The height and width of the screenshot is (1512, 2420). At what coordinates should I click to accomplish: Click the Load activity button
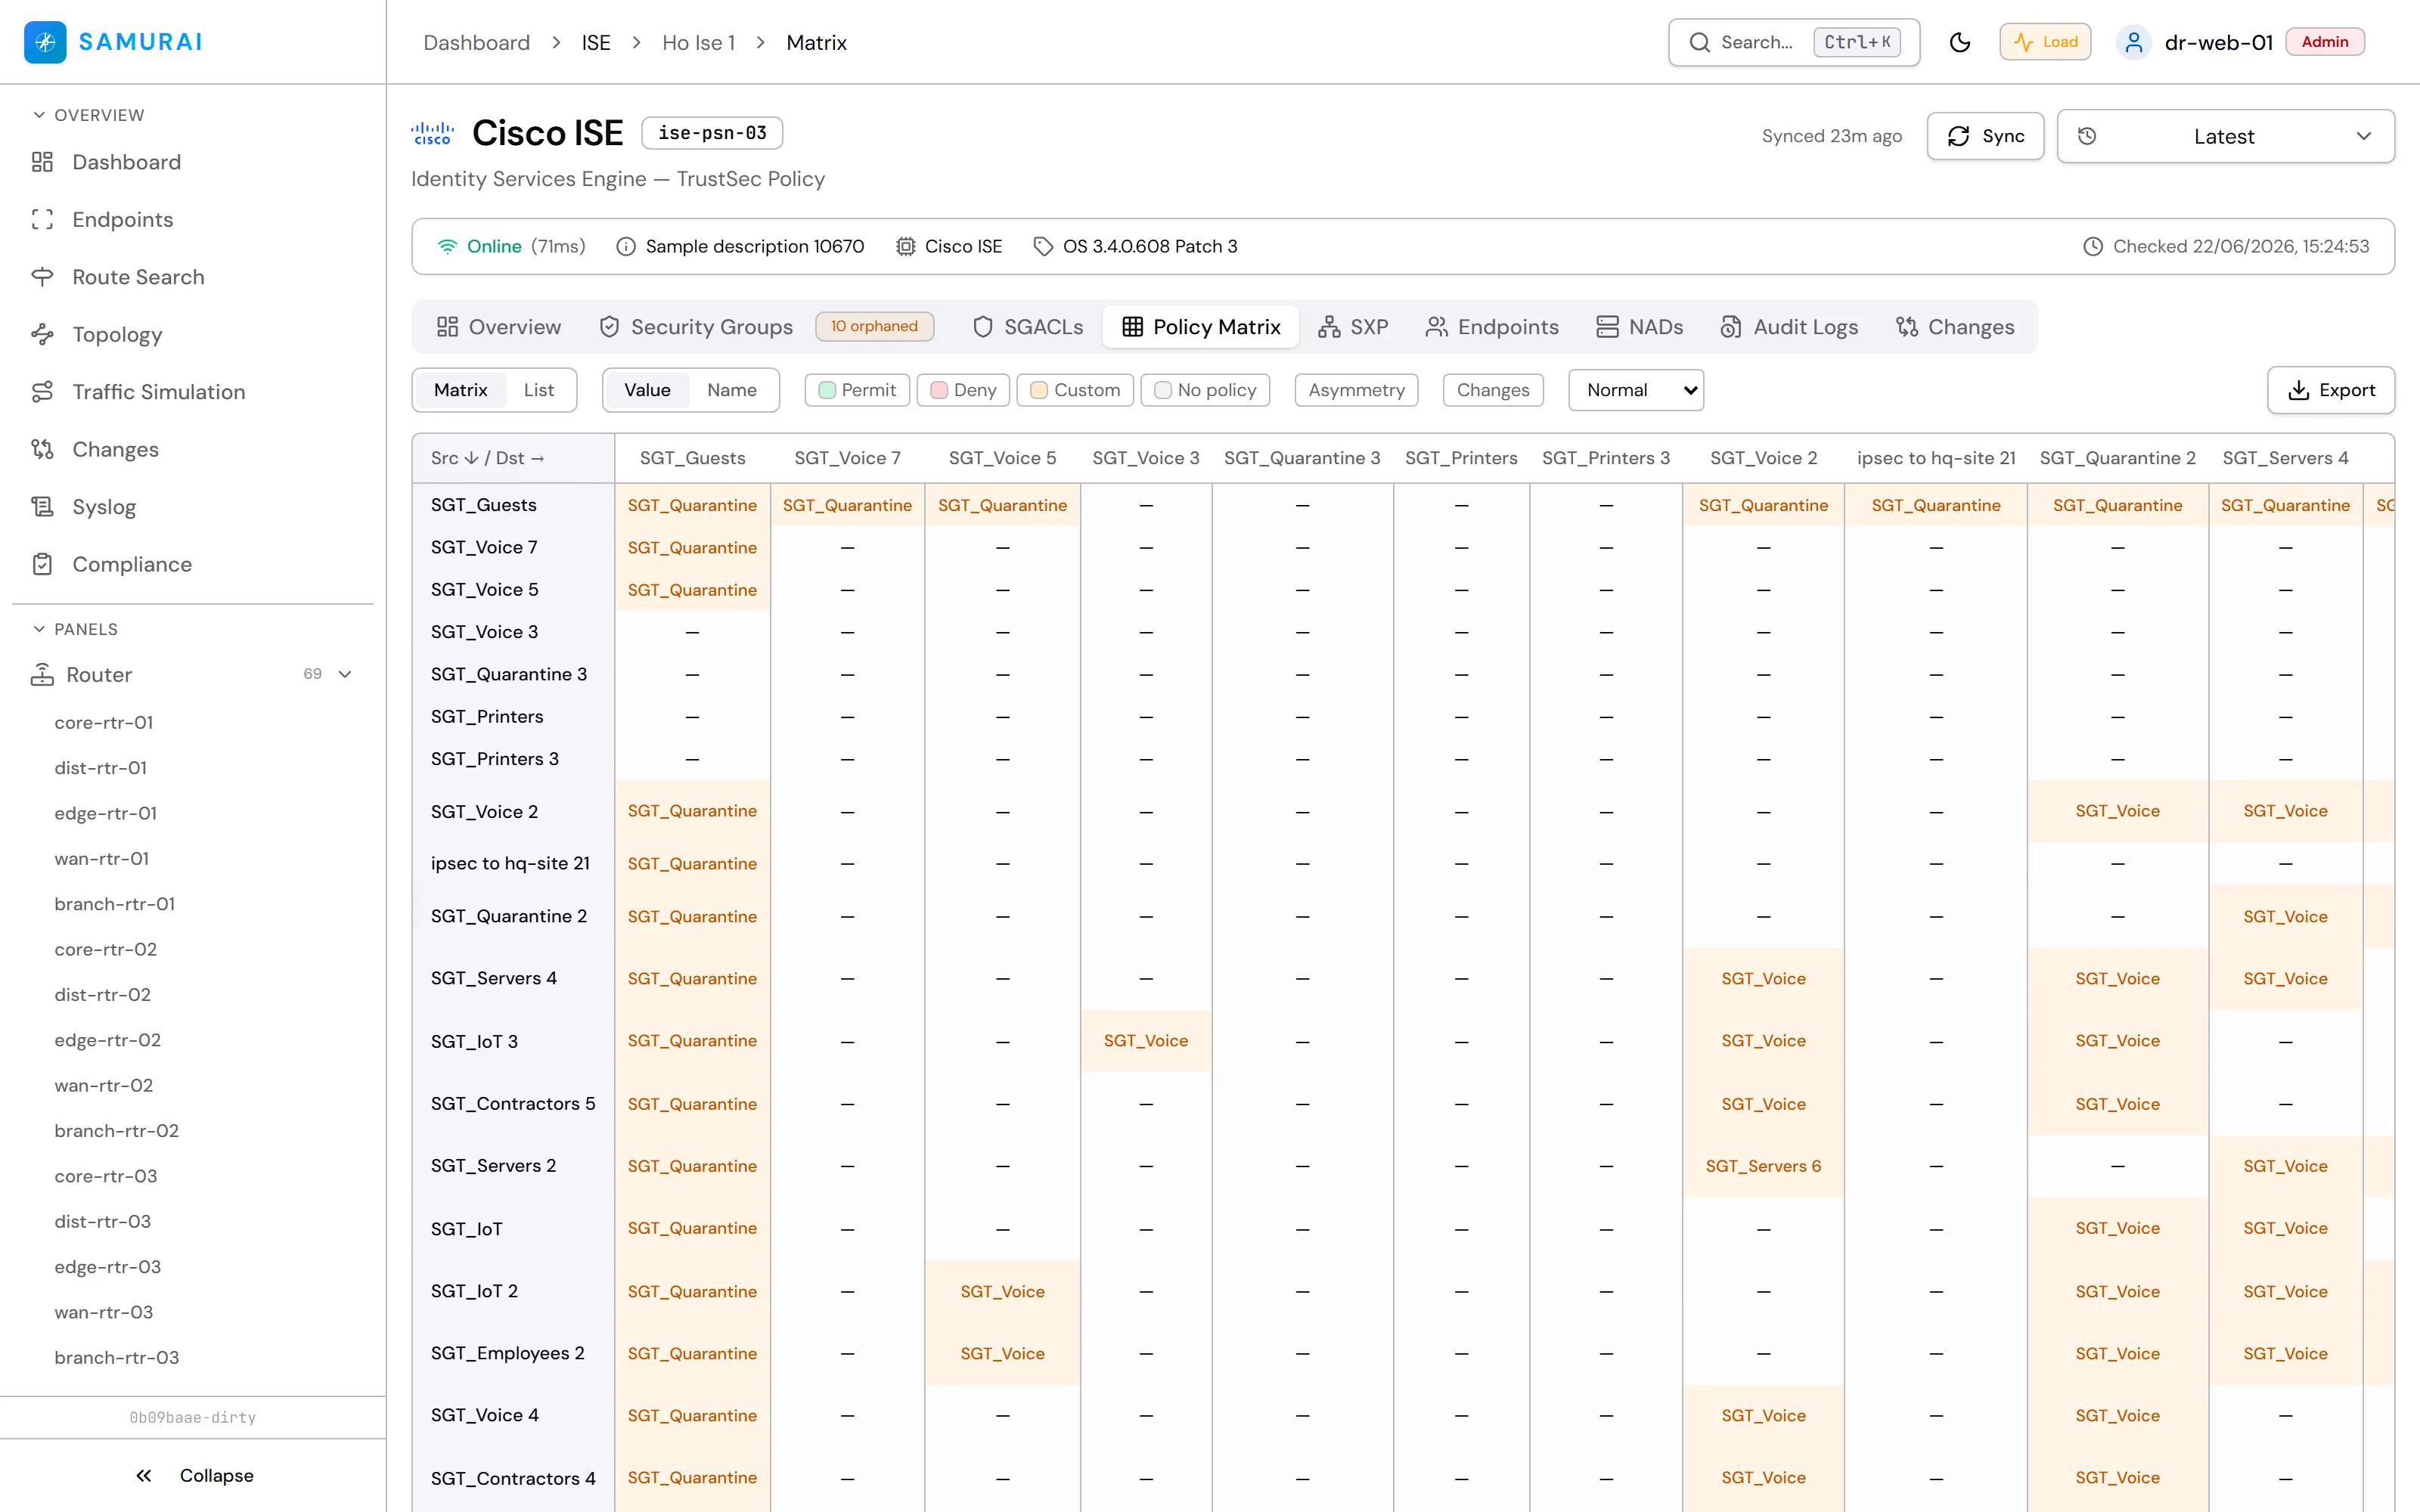point(2045,42)
